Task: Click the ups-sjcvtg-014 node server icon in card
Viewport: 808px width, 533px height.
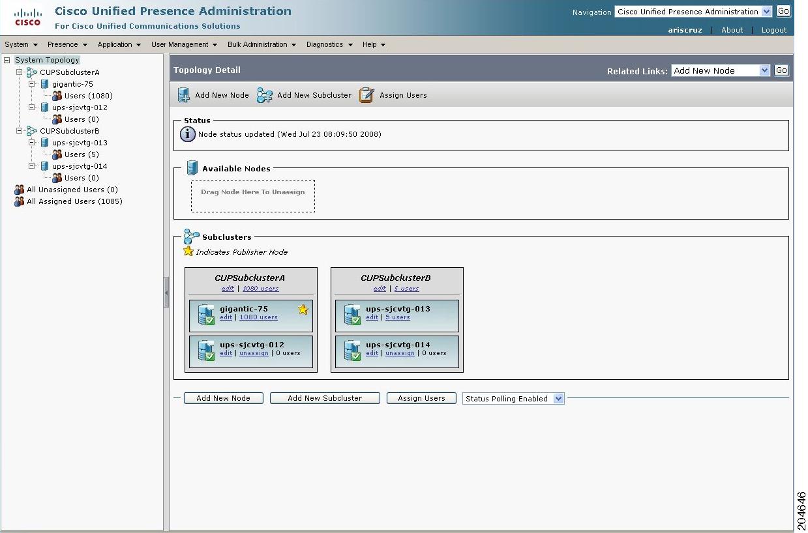Action: coord(352,351)
